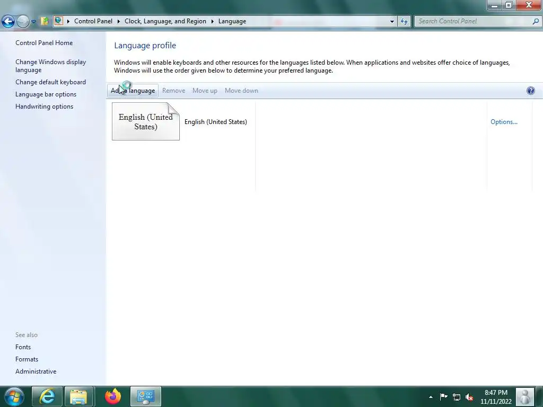
Task: Open Language bar options link
Action: pyautogui.click(x=46, y=94)
